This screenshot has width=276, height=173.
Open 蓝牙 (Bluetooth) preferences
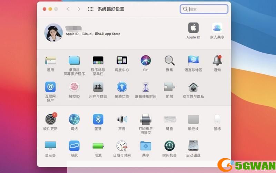coord(98,119)
